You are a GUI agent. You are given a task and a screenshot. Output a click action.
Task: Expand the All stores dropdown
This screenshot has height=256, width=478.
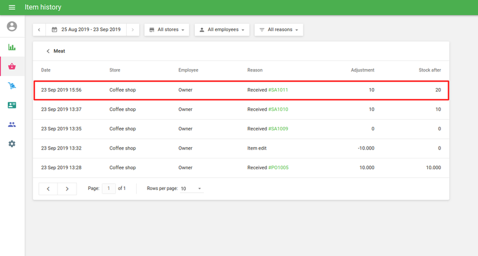click(167, 29)
